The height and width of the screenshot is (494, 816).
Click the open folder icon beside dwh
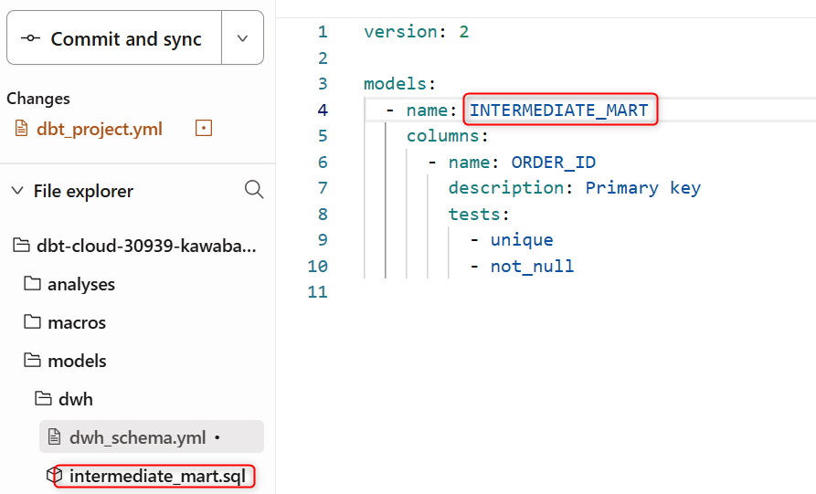click(x=43, y=398)
